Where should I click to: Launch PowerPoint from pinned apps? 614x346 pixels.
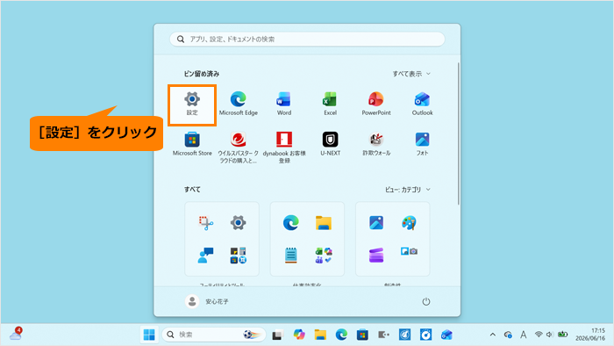pos(376,105)
